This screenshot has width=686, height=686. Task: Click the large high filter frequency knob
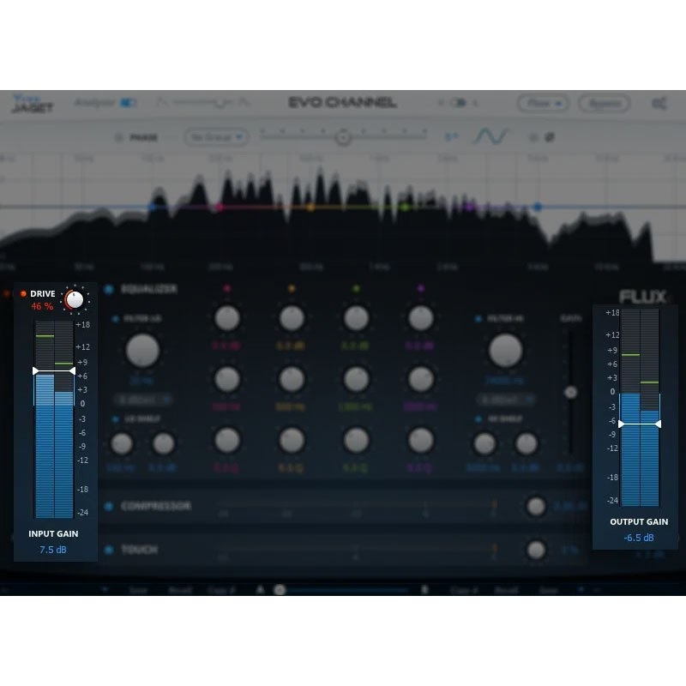coord(505,351)
